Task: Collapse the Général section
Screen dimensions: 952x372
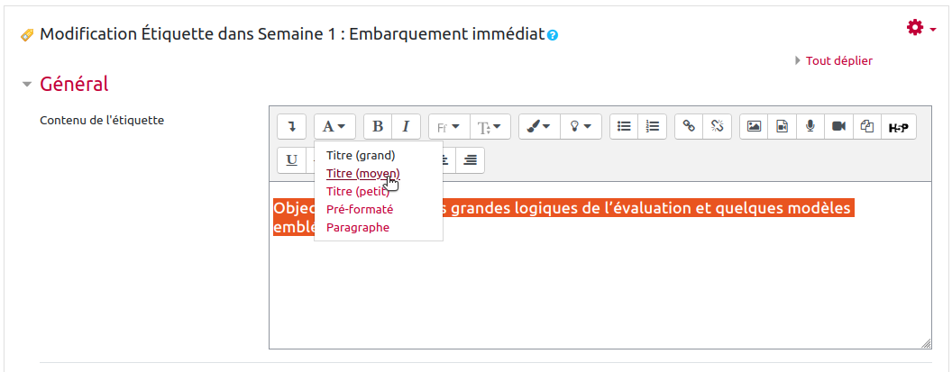Action: point(27,85)
